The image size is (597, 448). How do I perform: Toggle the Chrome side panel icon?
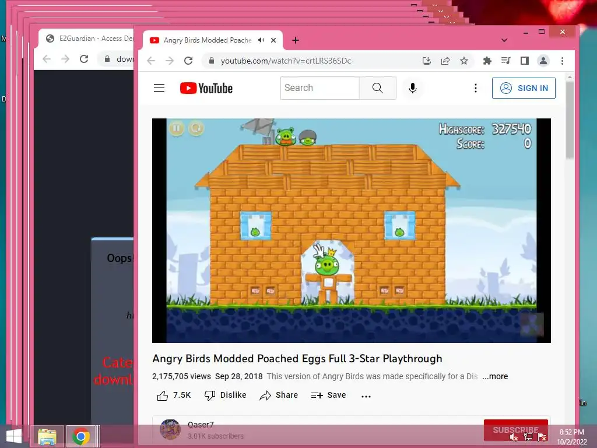(x=524, y=61)
